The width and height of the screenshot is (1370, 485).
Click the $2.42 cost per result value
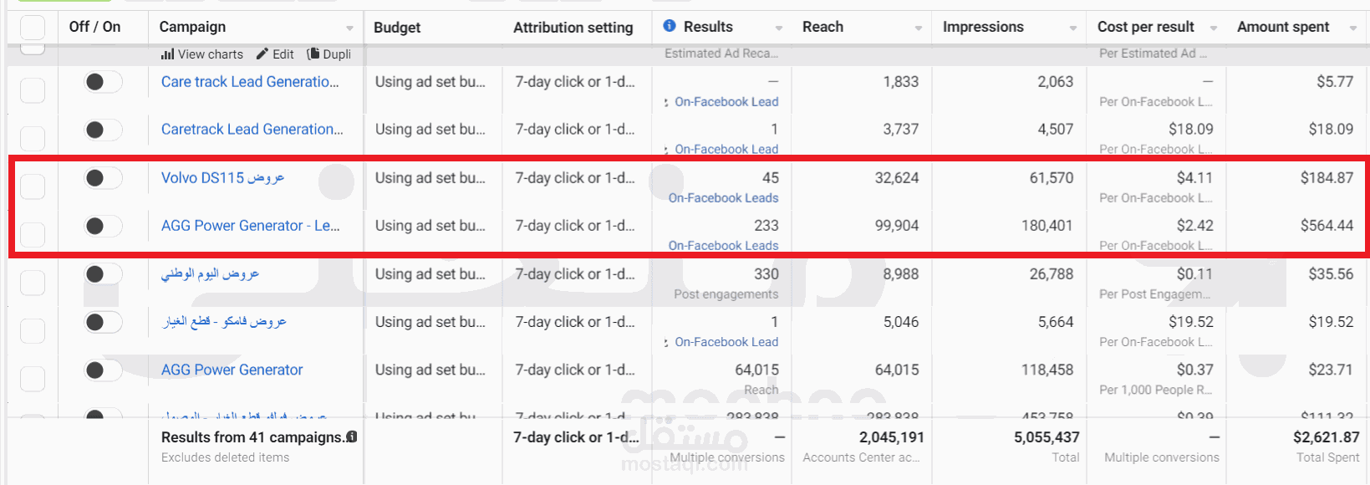(1195, 225)
